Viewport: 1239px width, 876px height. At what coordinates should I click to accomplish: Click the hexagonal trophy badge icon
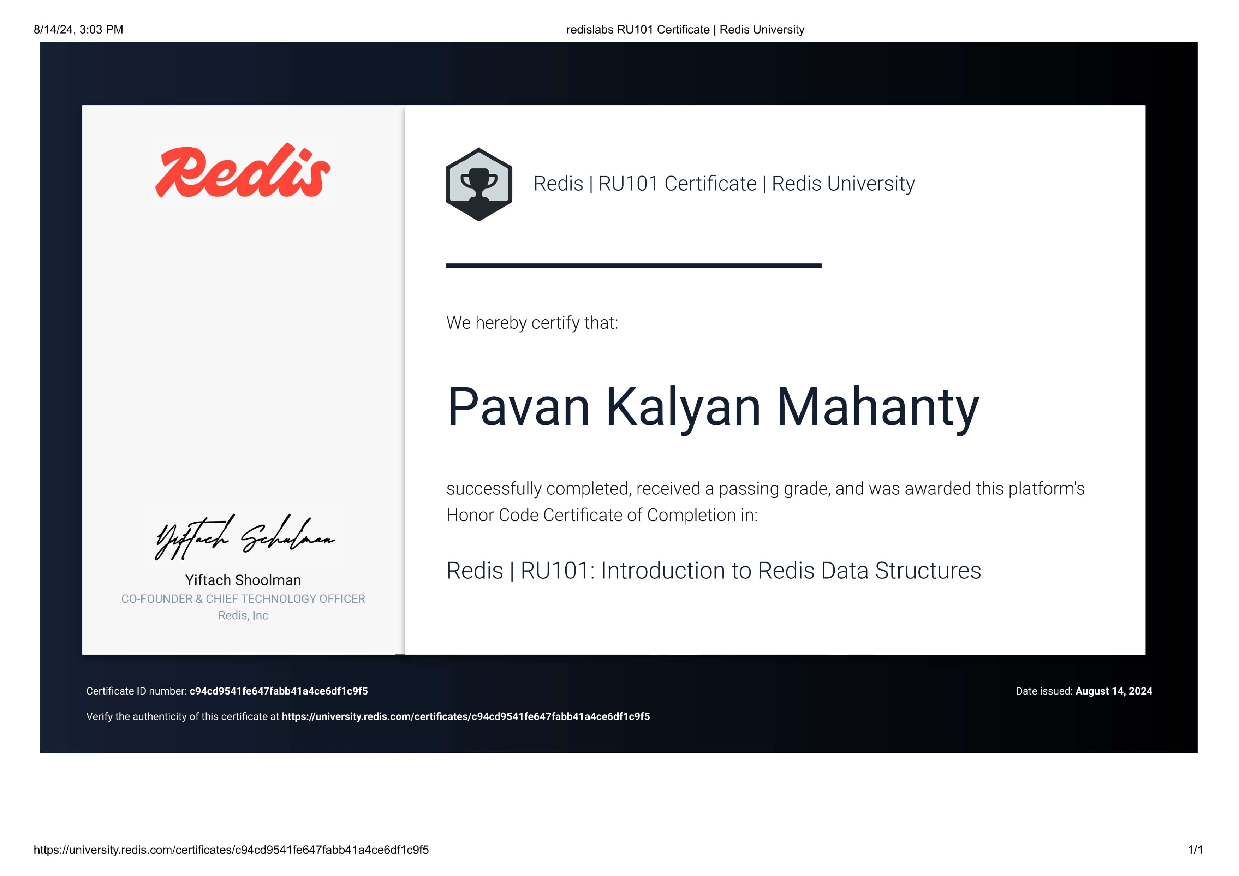coord(479,184)
